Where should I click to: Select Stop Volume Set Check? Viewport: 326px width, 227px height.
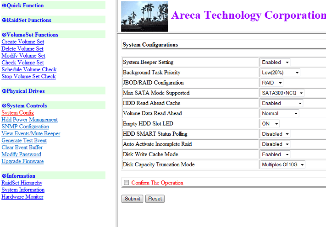tap(29, 76)
